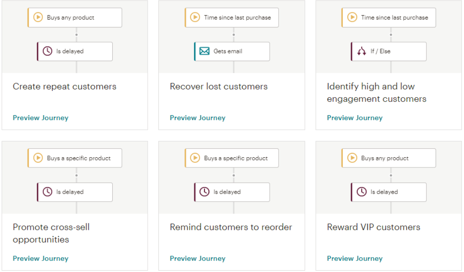Click the If / Else branch icon

click(361, 51)
